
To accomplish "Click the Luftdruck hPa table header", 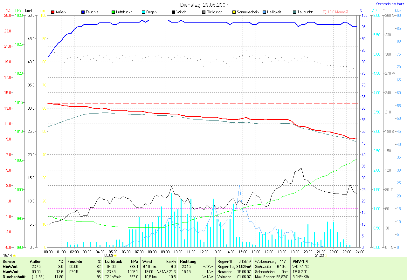I will click(x=121, y=261).
